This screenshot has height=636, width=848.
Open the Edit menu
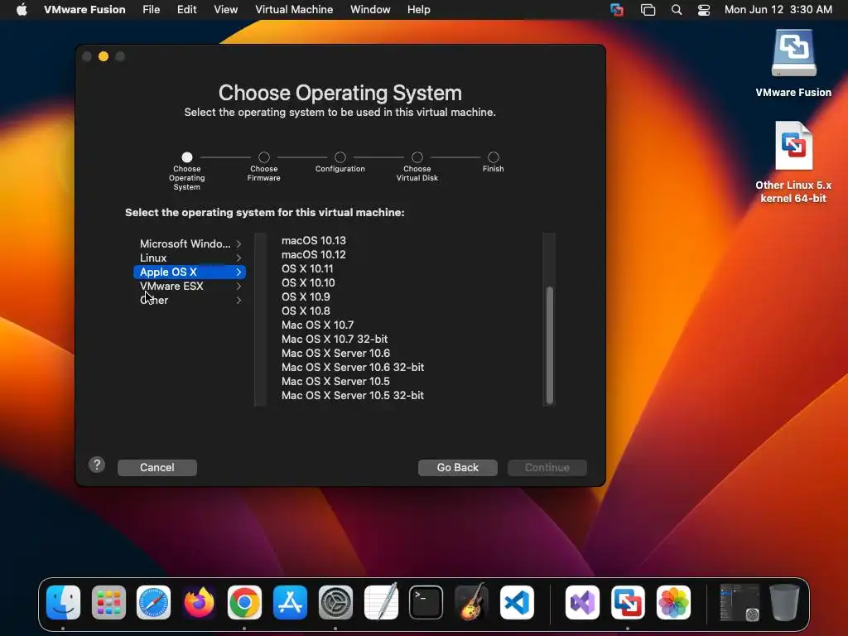pyautogui.click(x=186, y=10)
